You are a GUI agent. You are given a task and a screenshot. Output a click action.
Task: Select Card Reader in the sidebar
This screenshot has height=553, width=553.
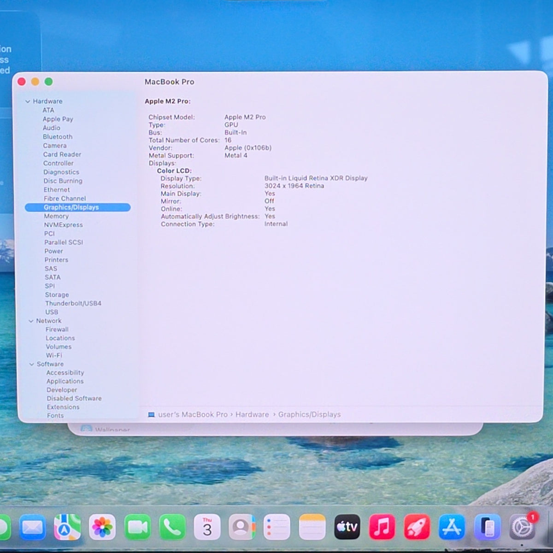62,154
